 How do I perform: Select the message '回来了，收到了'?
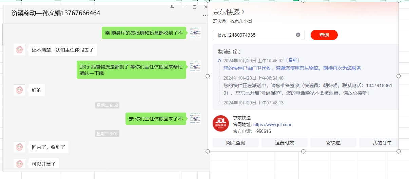(x=48, y=147)
